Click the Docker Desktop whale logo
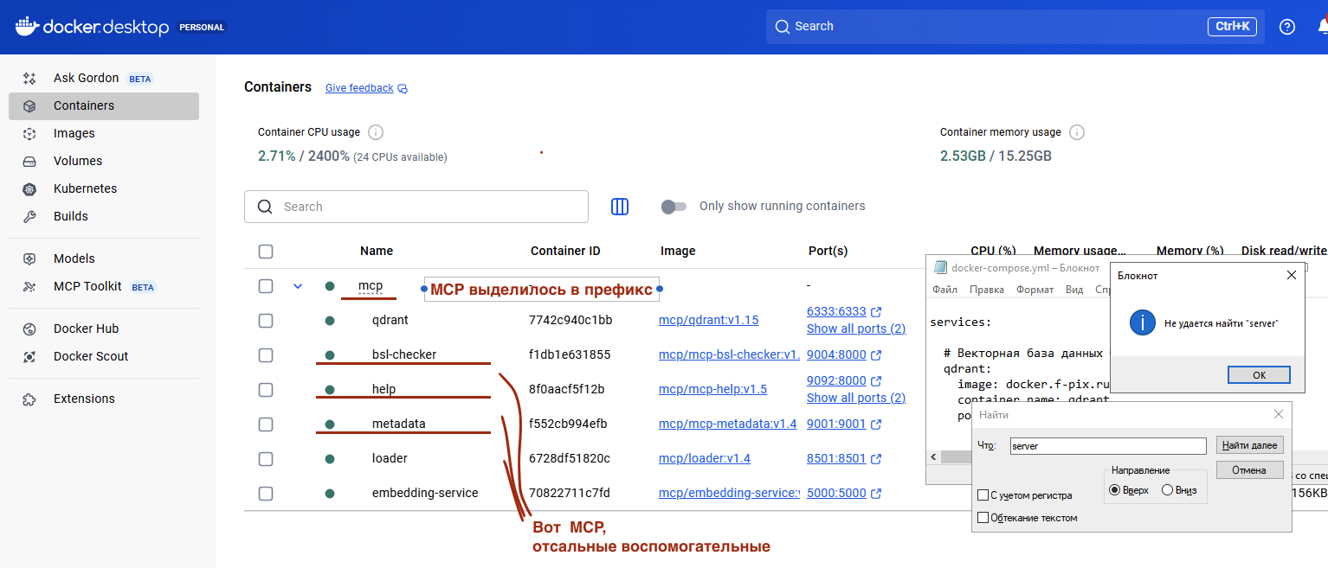This screenshot has height=568, width=1328. (28, 26)
